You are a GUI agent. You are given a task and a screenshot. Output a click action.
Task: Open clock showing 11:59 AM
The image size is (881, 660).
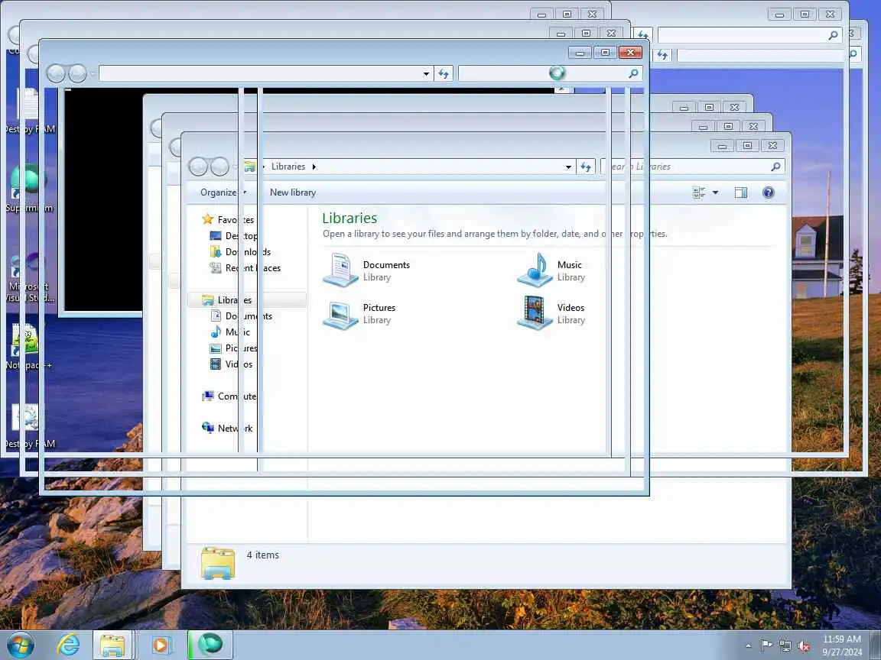click(x=842, y=645)
